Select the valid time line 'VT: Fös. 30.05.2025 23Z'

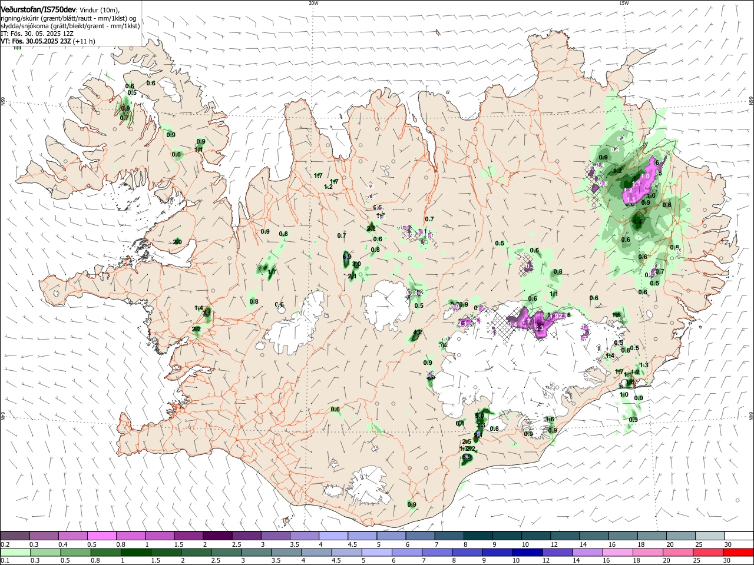click(35, 41)
